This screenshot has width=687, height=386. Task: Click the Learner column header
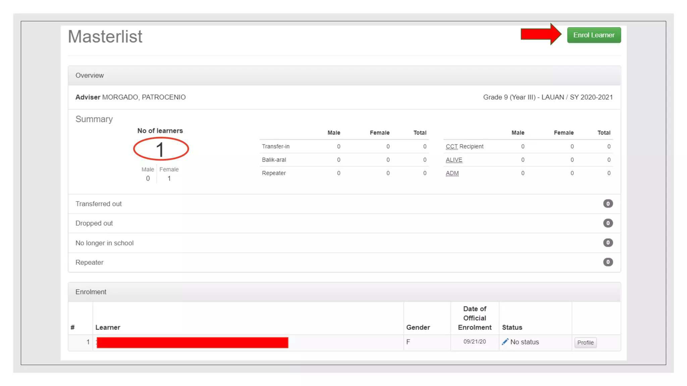(x=108, y=327)
